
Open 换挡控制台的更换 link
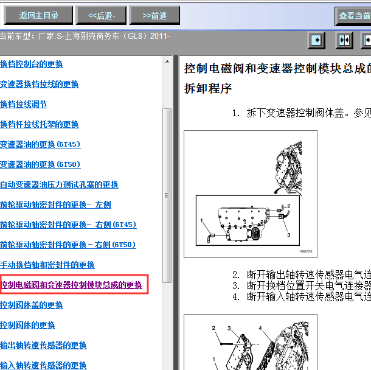point(32,64)
